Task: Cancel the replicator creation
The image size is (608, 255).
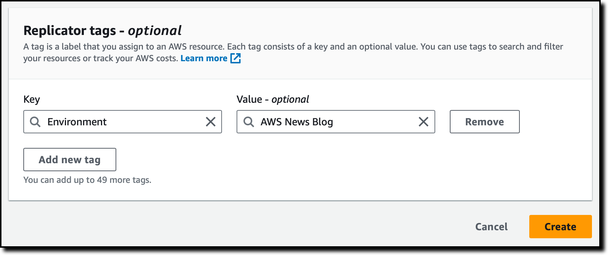Action: tap(491, 227)
